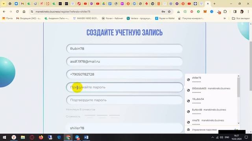252x141 pixels.
Task: Bookmark this page with the star icon
Action: tap(169, 11)
